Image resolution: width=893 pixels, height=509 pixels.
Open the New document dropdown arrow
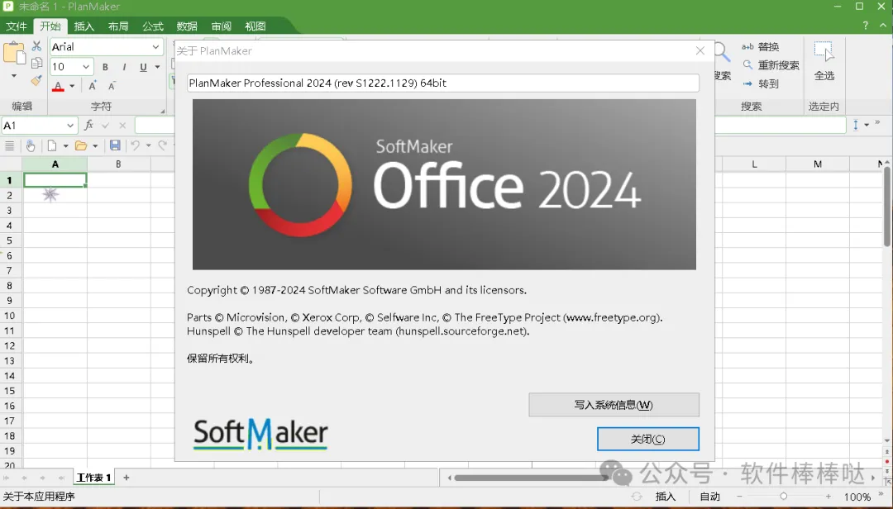pos(65,146)
